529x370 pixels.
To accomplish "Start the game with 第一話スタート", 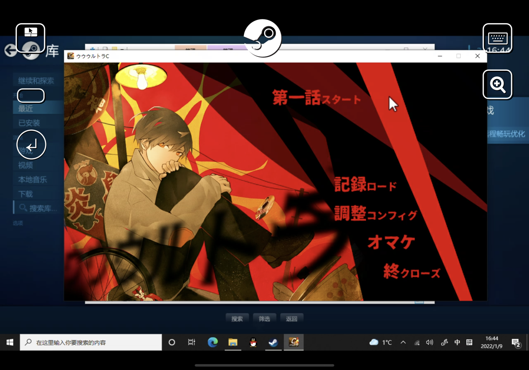I will 317,98.
